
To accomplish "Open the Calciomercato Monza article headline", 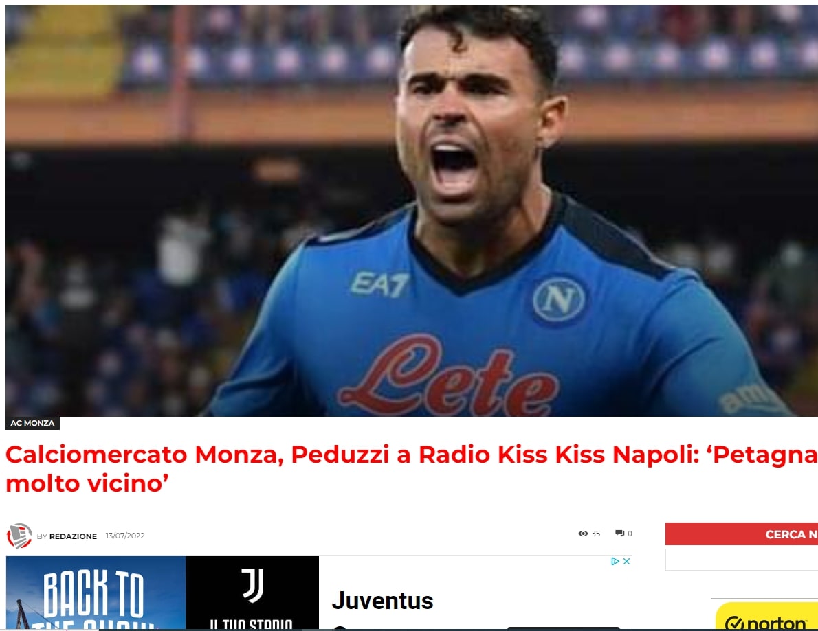I will click(x=412, y=468).
